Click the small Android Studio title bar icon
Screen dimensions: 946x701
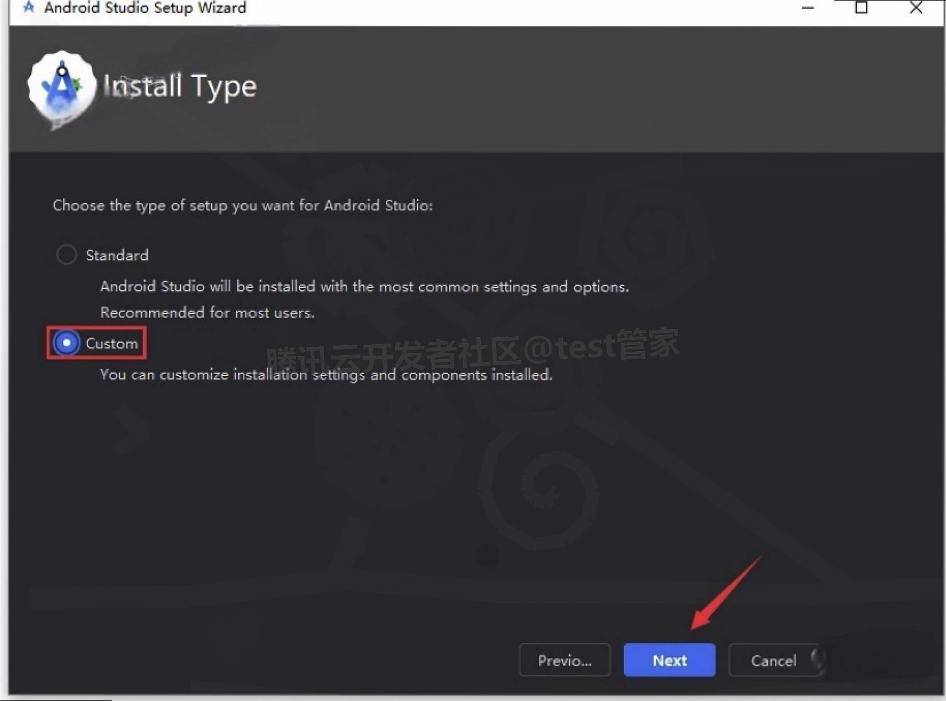coord(29,8)
